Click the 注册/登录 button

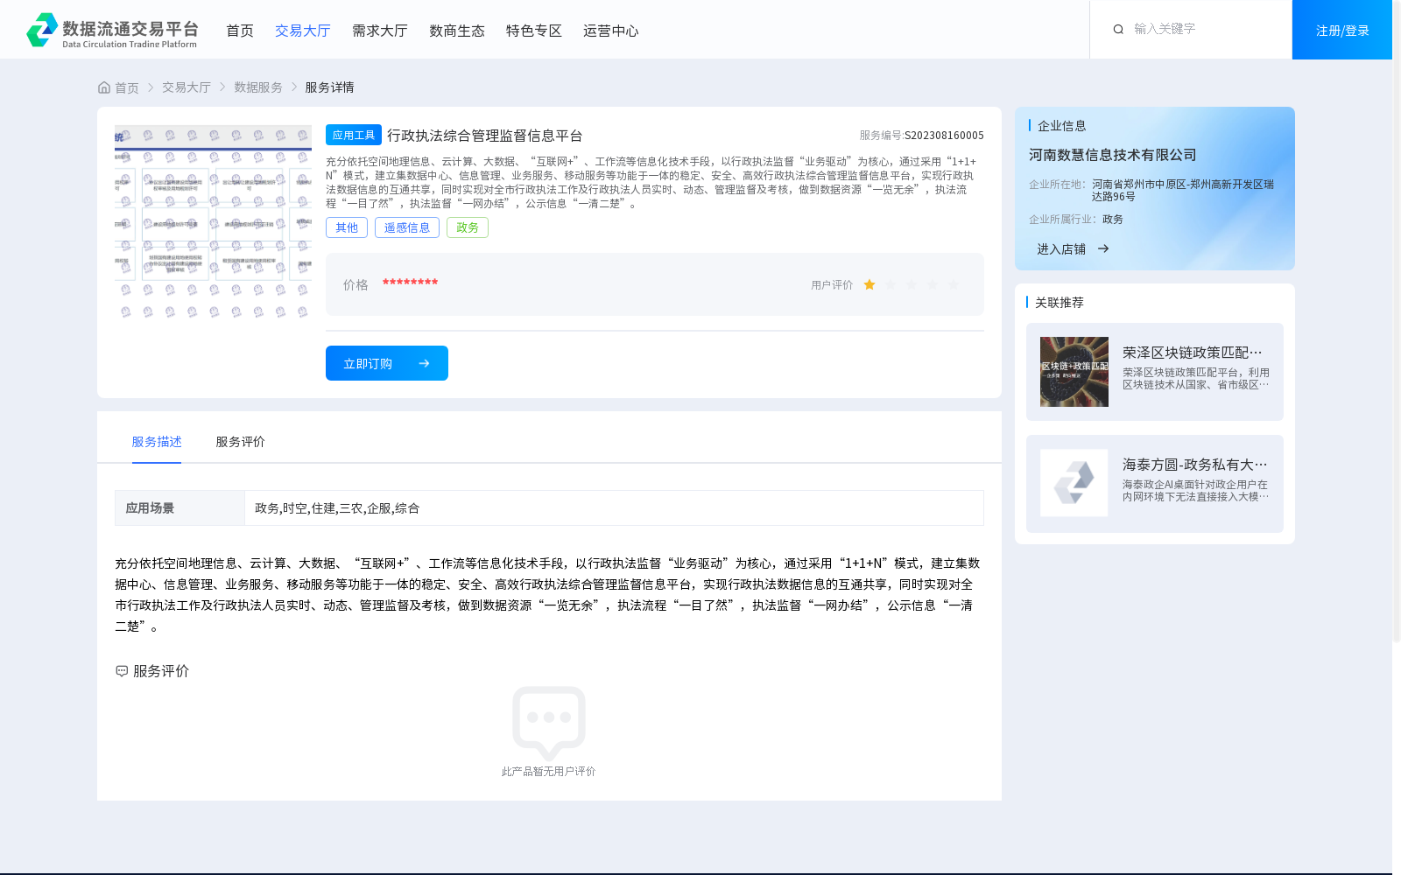(x=1342, y=30)
